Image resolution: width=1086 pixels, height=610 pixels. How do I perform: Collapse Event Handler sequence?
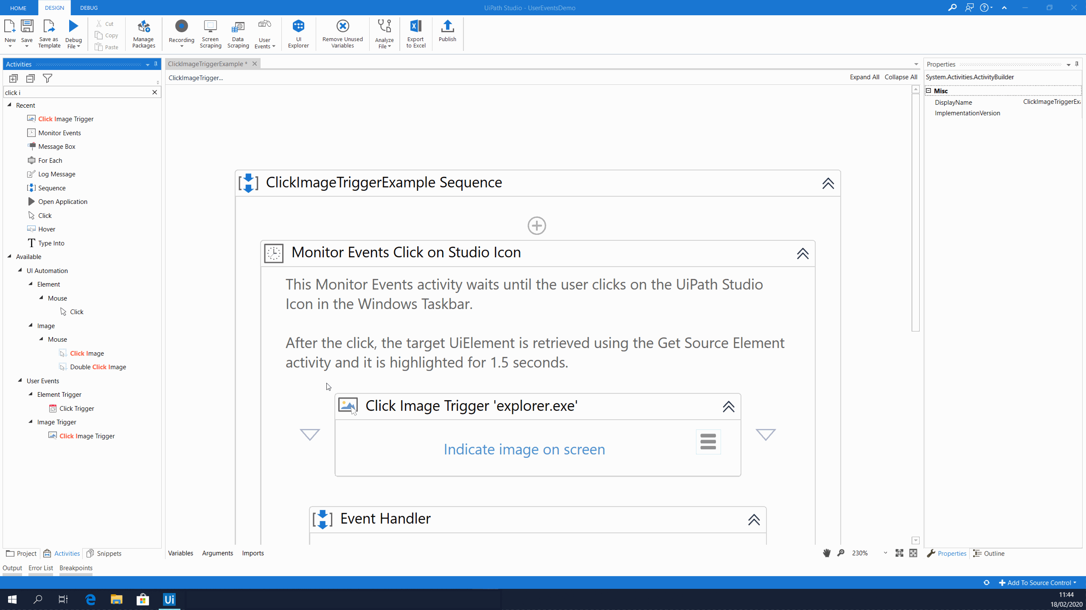click(754, 519)
